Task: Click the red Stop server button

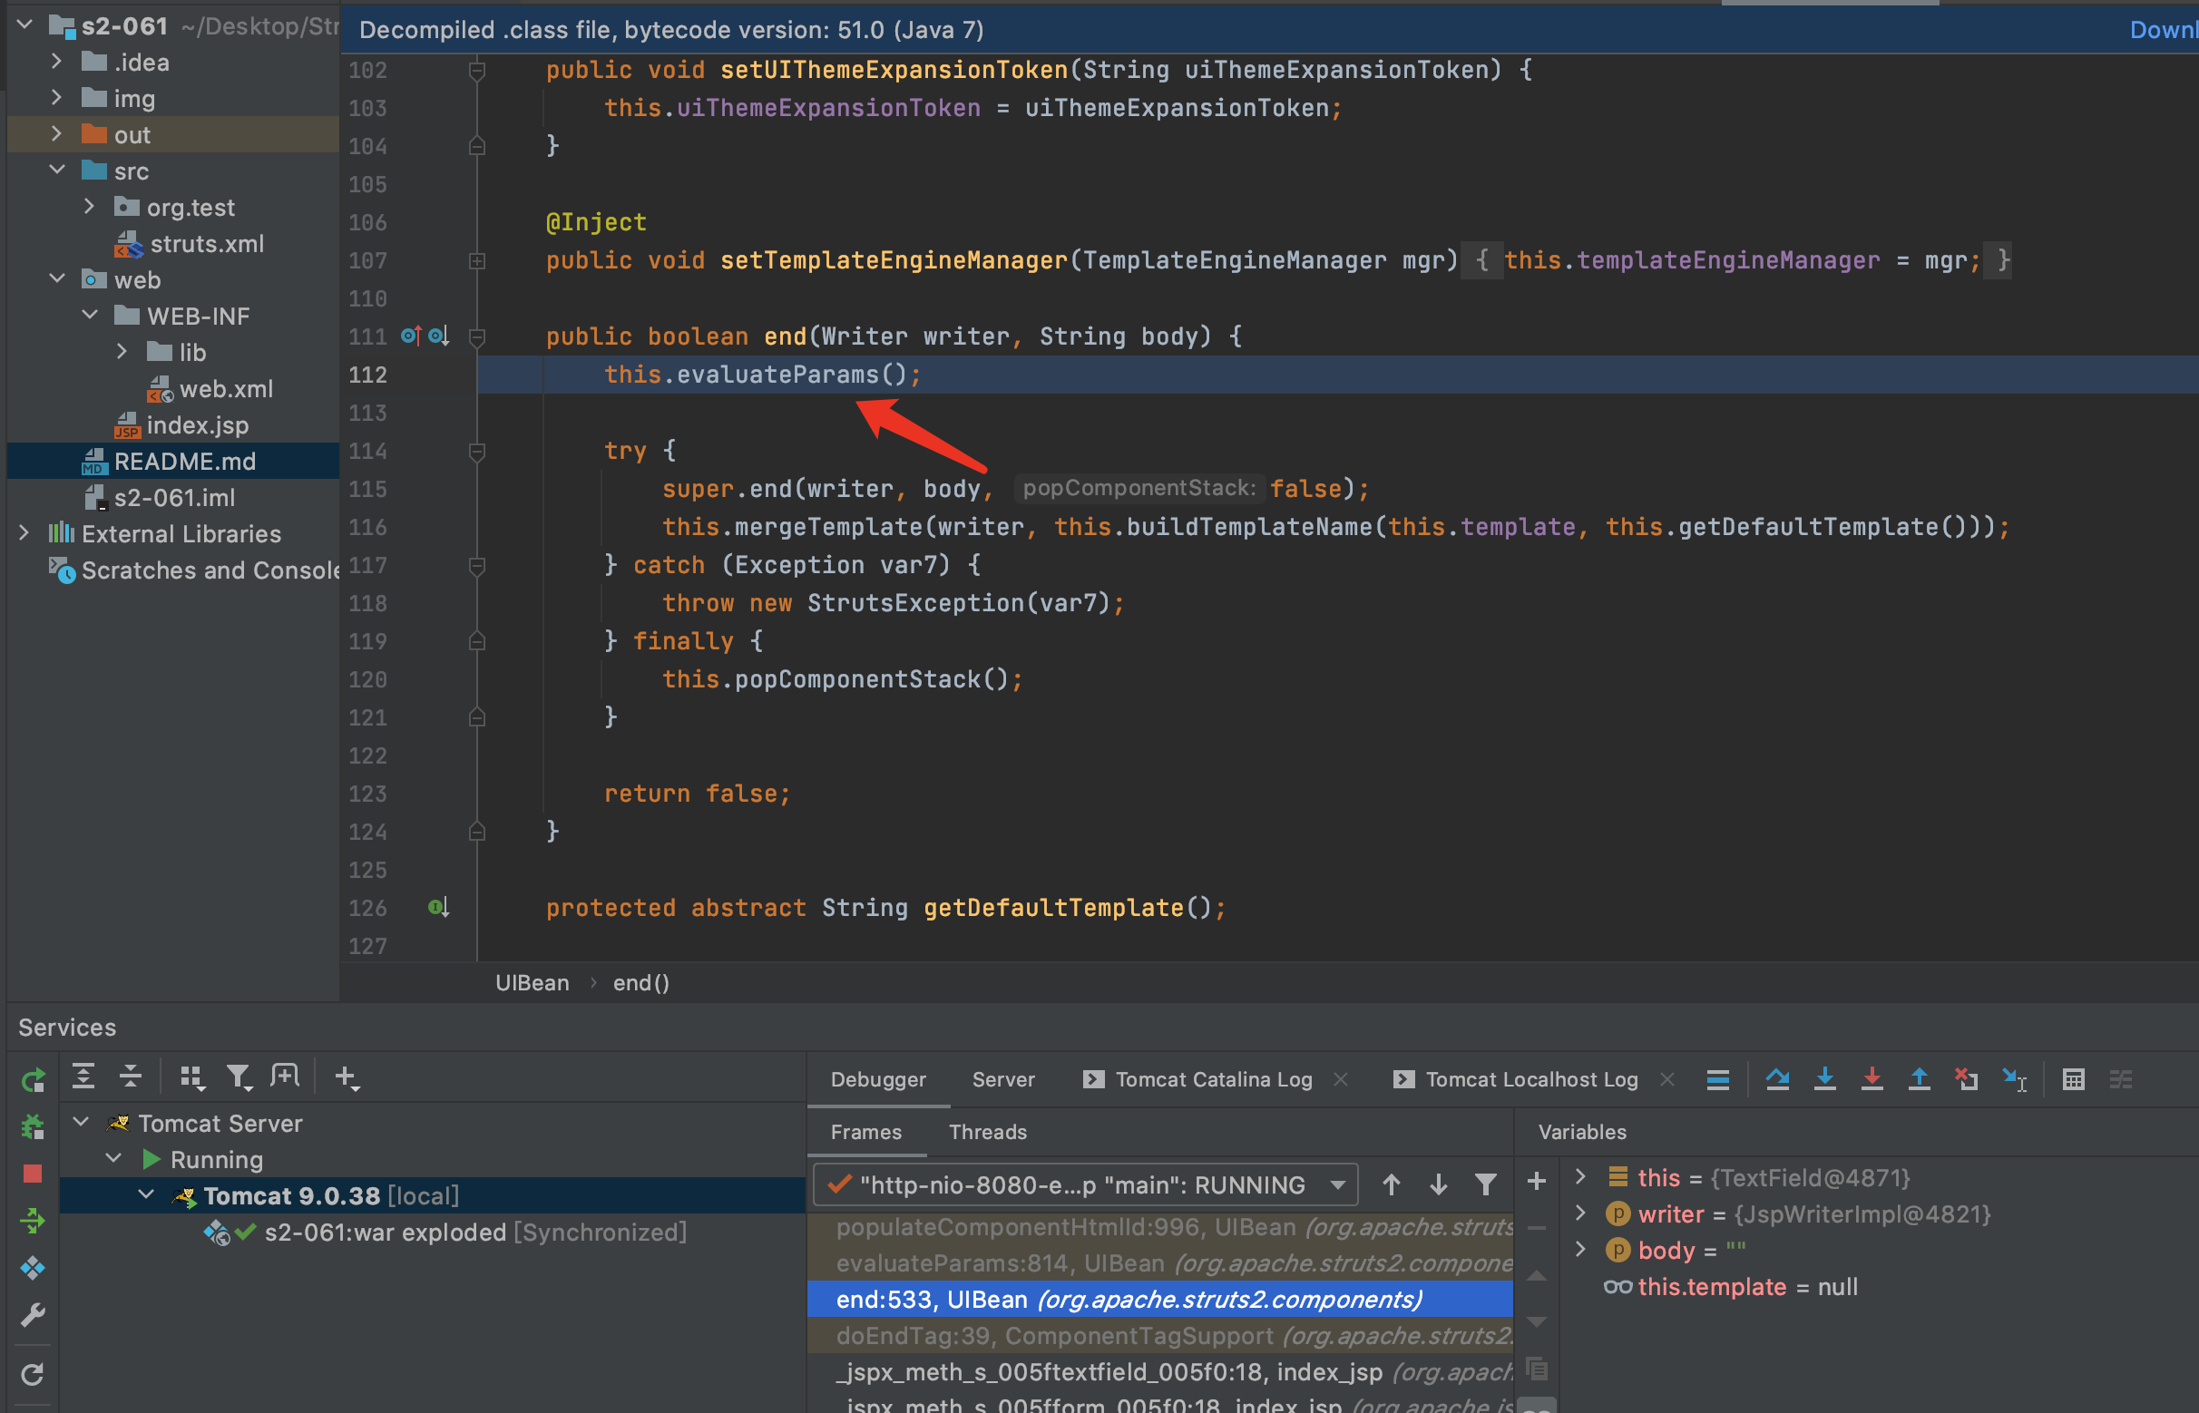Action: [x=33, y=1174]
